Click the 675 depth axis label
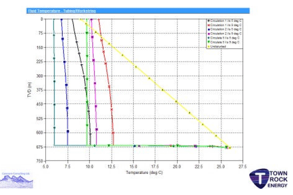The width and height of the screenshot is (293, 195). [x=40, y=147]
